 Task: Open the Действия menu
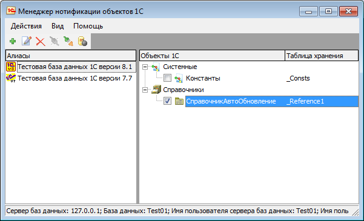pos(26,26)
